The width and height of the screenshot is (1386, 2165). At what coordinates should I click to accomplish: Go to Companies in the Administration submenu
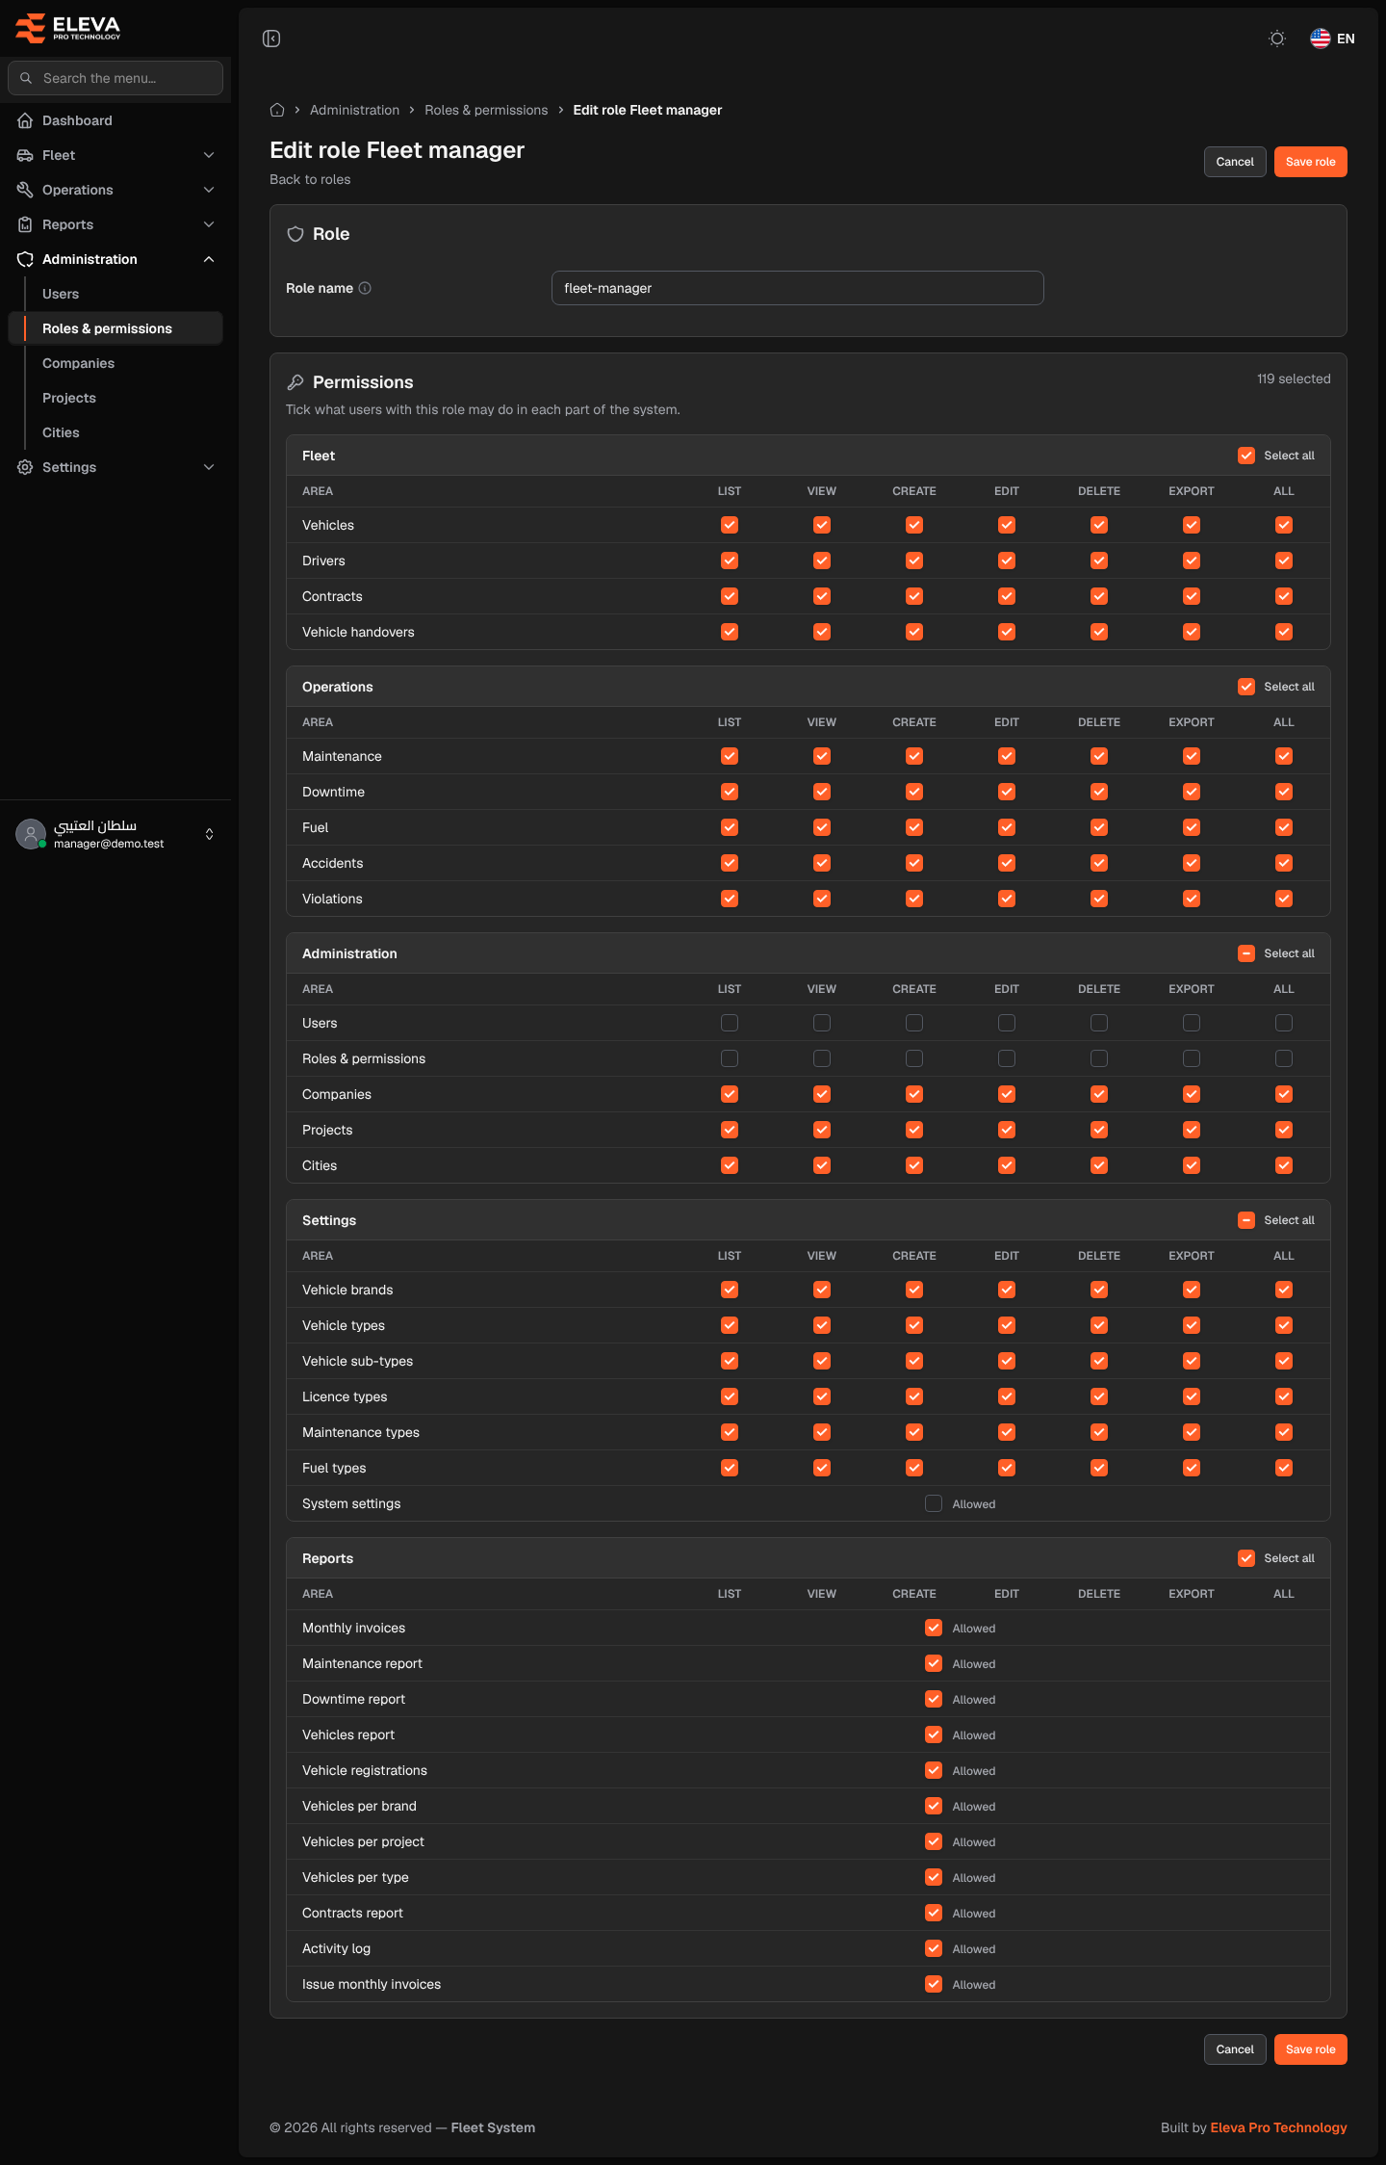pos(78,363)
